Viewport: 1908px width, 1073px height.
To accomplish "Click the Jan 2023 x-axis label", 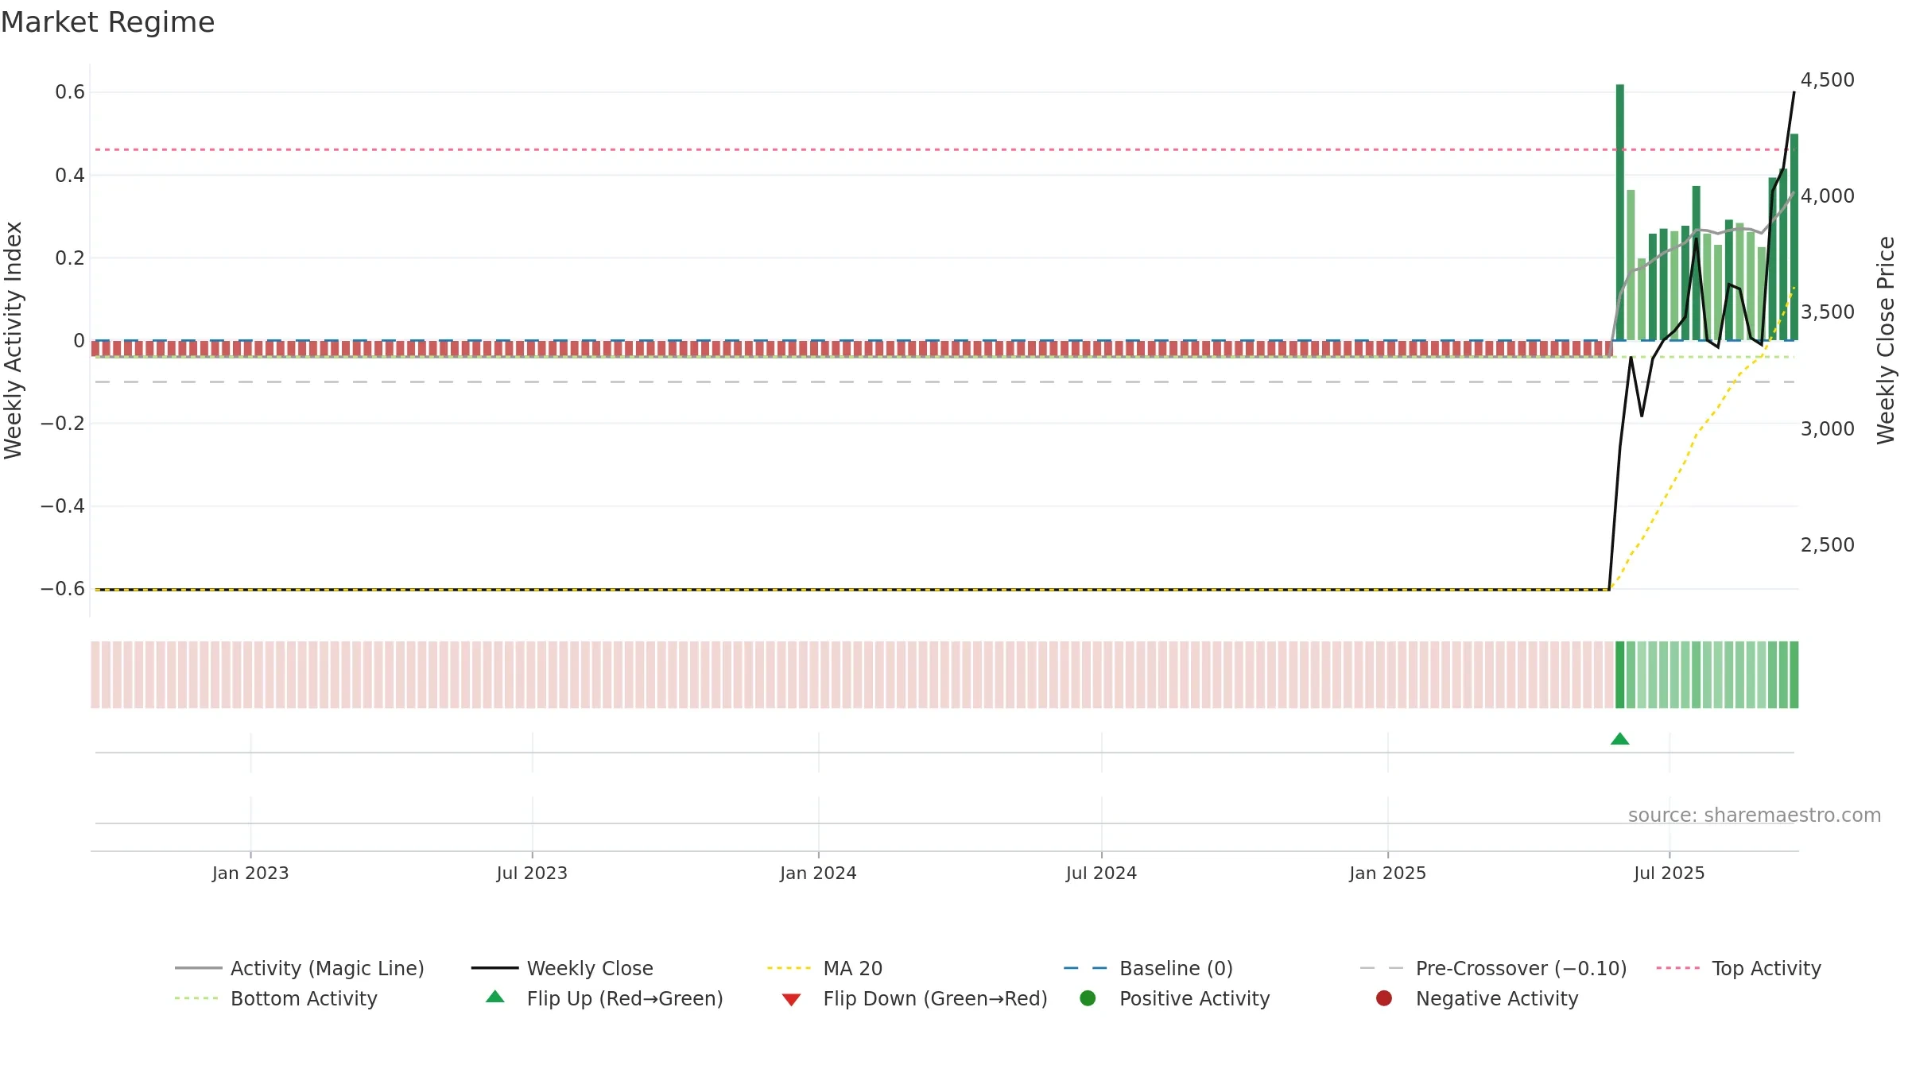I will (250, 873).
